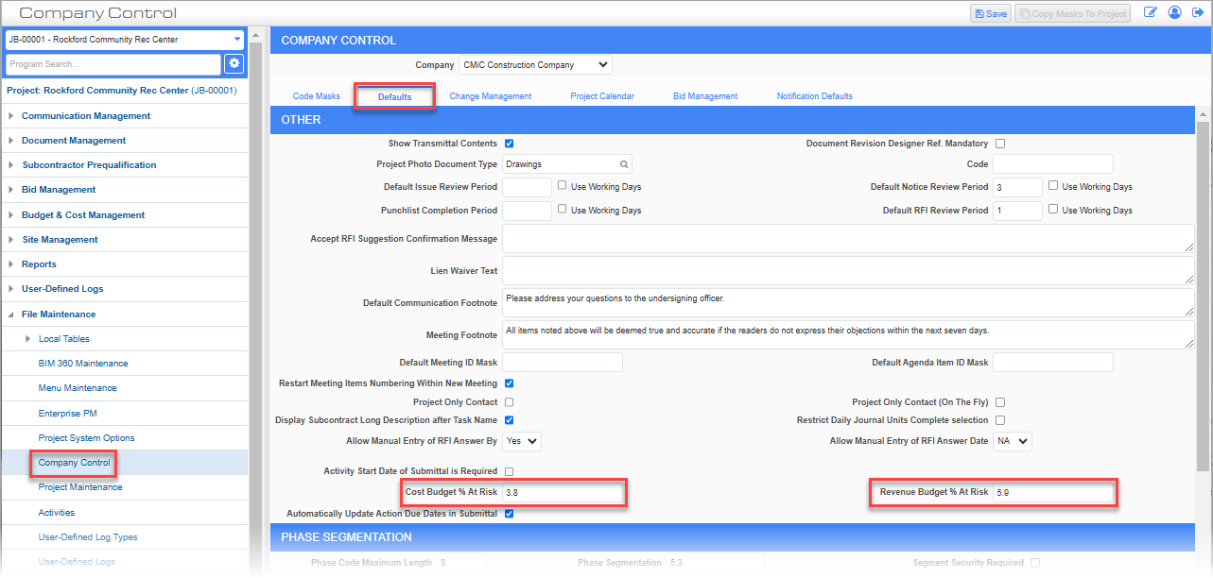
Task: Click the Revenue Budget % At Risk field
Action: [x=1053, y=493]
